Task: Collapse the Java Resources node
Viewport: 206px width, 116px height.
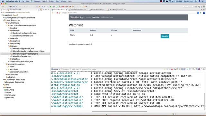Action: (4, 20)
